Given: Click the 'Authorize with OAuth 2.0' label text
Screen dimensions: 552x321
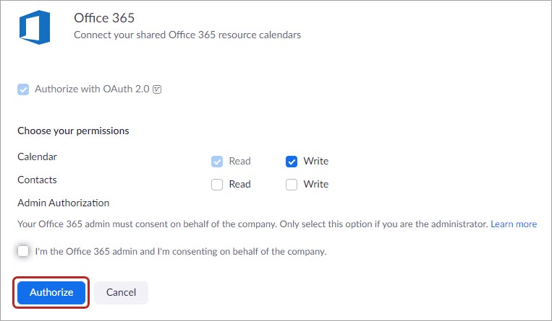Looking at the screenshot, I should pos(92,89).
